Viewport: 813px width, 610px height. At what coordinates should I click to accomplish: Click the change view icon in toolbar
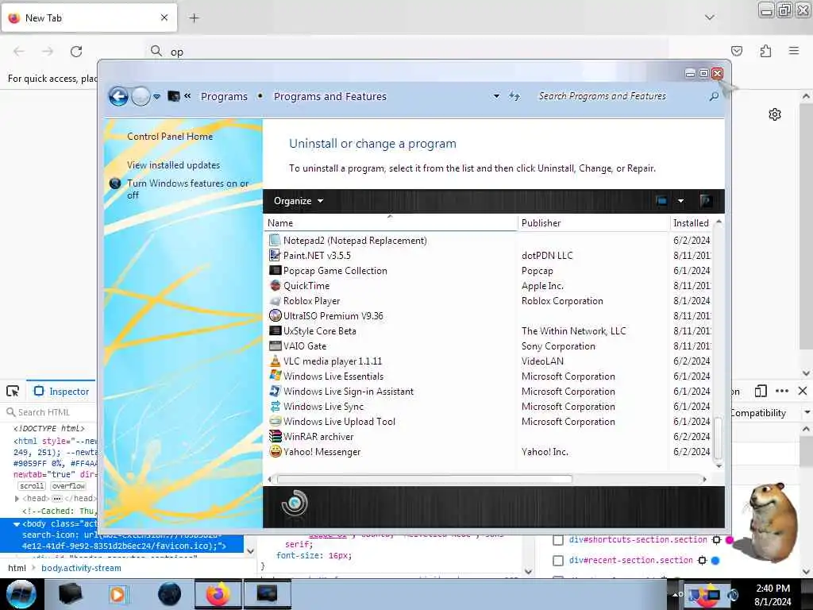[661, 201]
